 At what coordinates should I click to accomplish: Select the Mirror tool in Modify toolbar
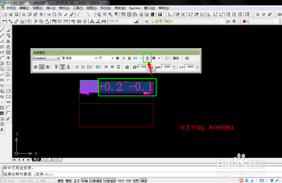click(8, 41)
